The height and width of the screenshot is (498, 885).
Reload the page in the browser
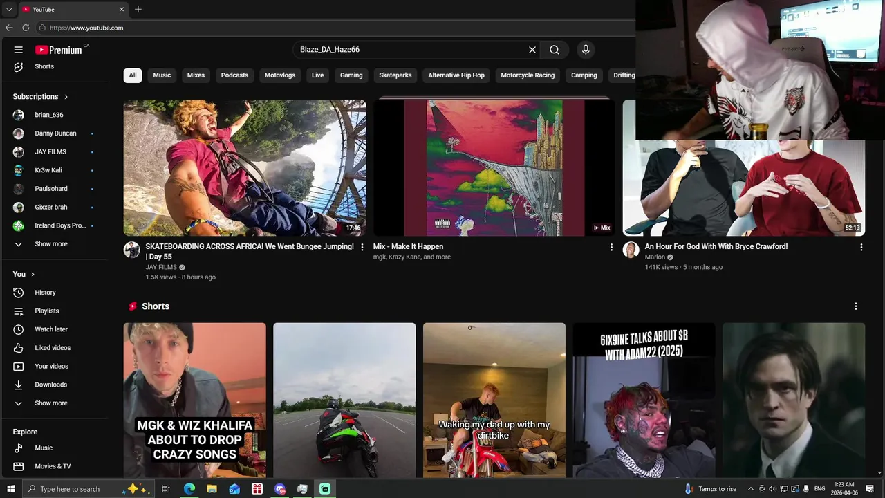click(26, 28)
